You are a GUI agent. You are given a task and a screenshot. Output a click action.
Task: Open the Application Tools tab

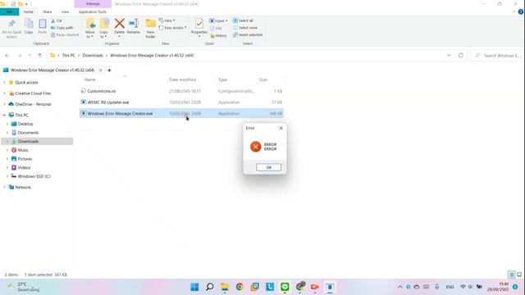tap(93, 11)
